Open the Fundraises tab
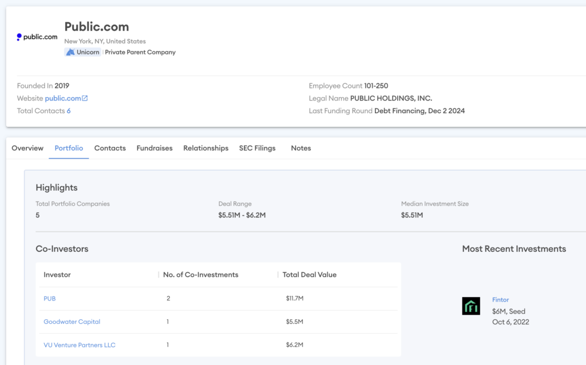 [x=155, y=148]
